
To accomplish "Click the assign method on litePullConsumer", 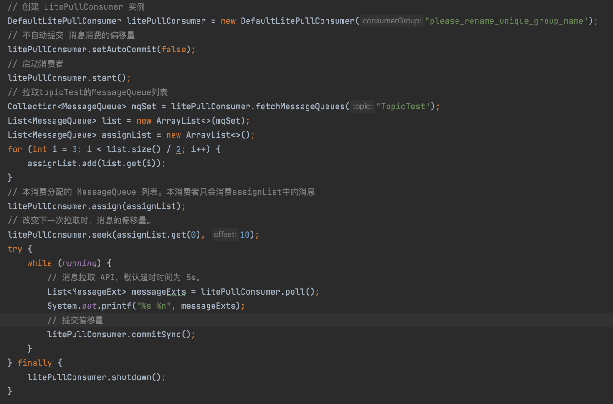I will pyautogui.click(x=107, y=206).
